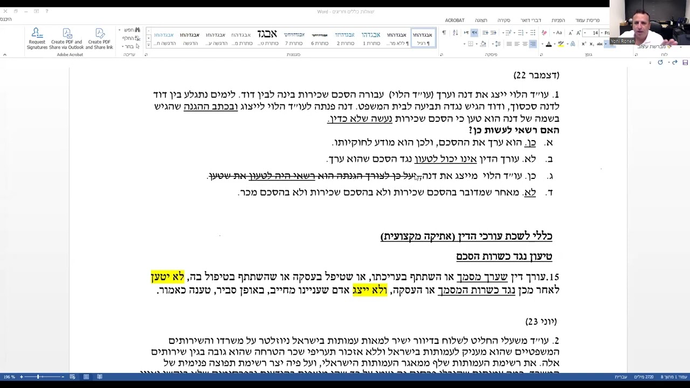This screenshot has height=388, width=690.
Task: Apply borders to paragraph
Action: coord(471,44)
